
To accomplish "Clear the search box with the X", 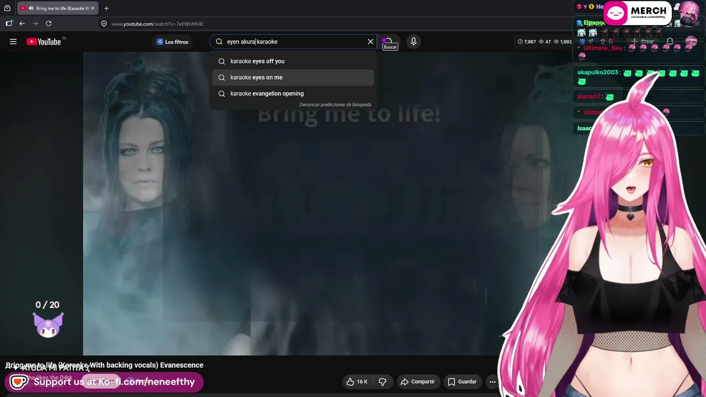I will (371, 42).
